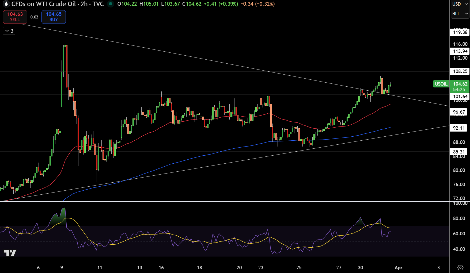Screen dimensions: 470x273
Task: Click the green market status dot
Action: [x=111, y=4]
